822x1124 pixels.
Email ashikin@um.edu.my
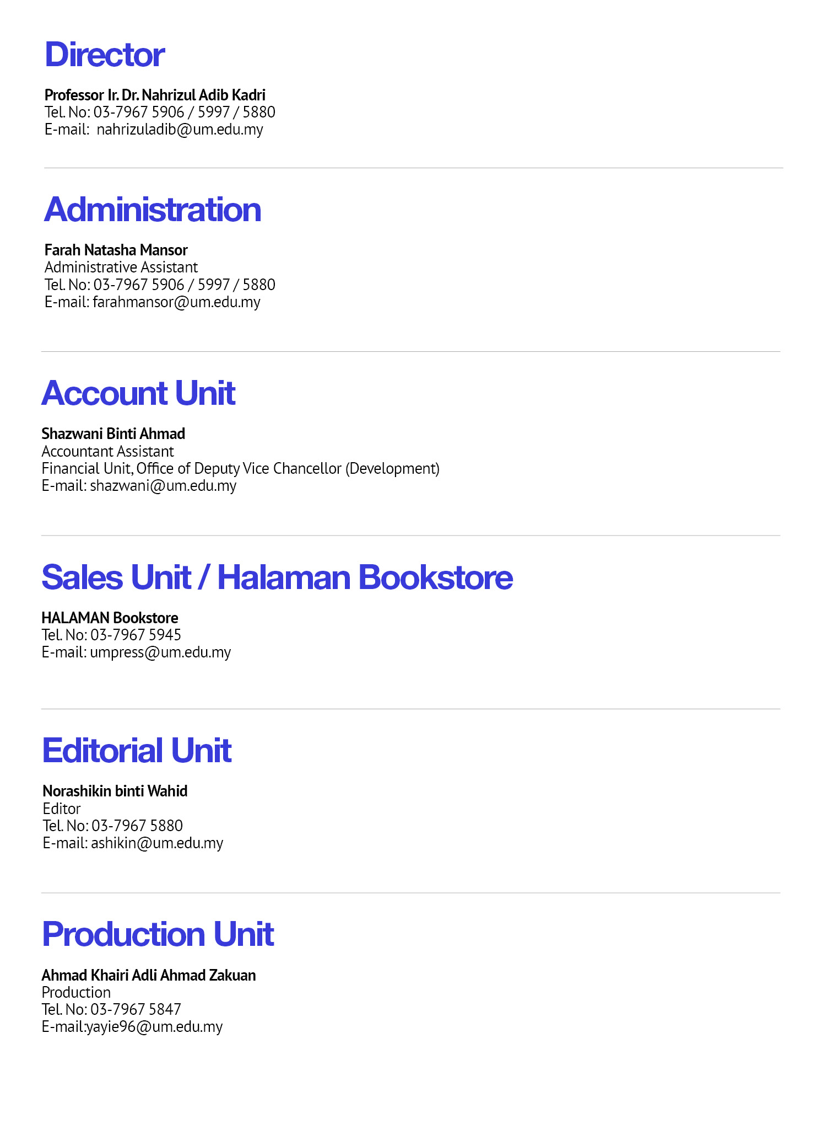(x=157, y=843)
